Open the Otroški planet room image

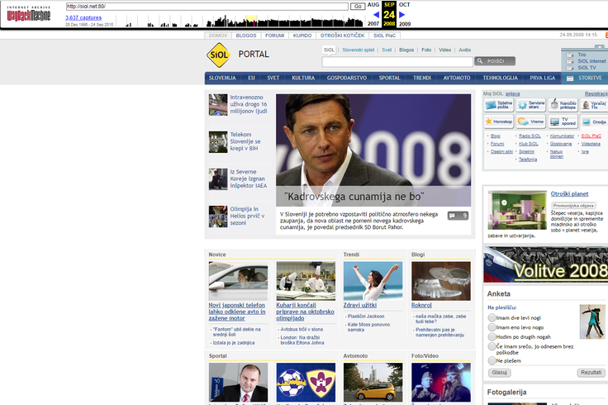[517, 210]
